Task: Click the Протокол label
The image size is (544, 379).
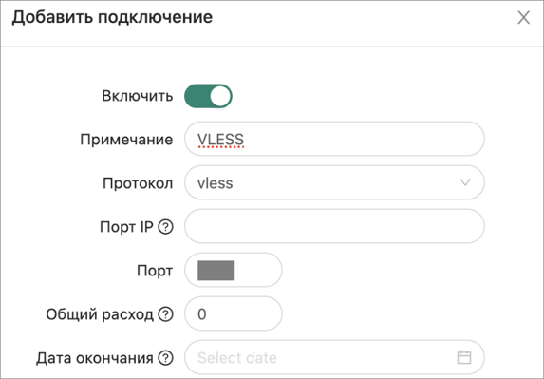Action: tap(138, 183)
